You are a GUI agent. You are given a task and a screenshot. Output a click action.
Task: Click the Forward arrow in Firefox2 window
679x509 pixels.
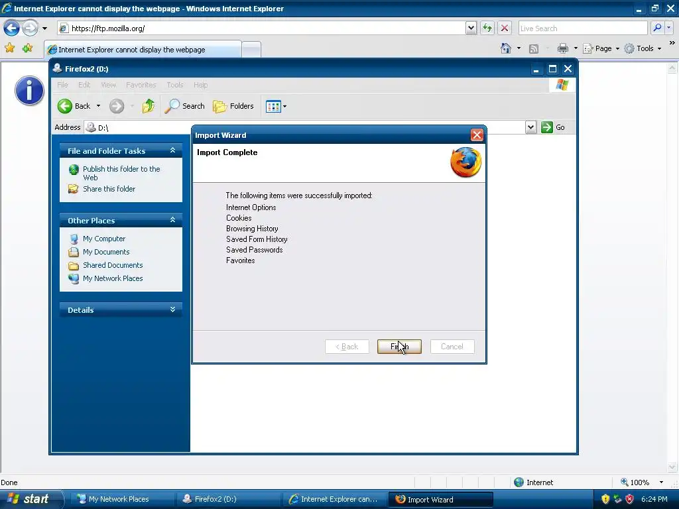point(117,106)
